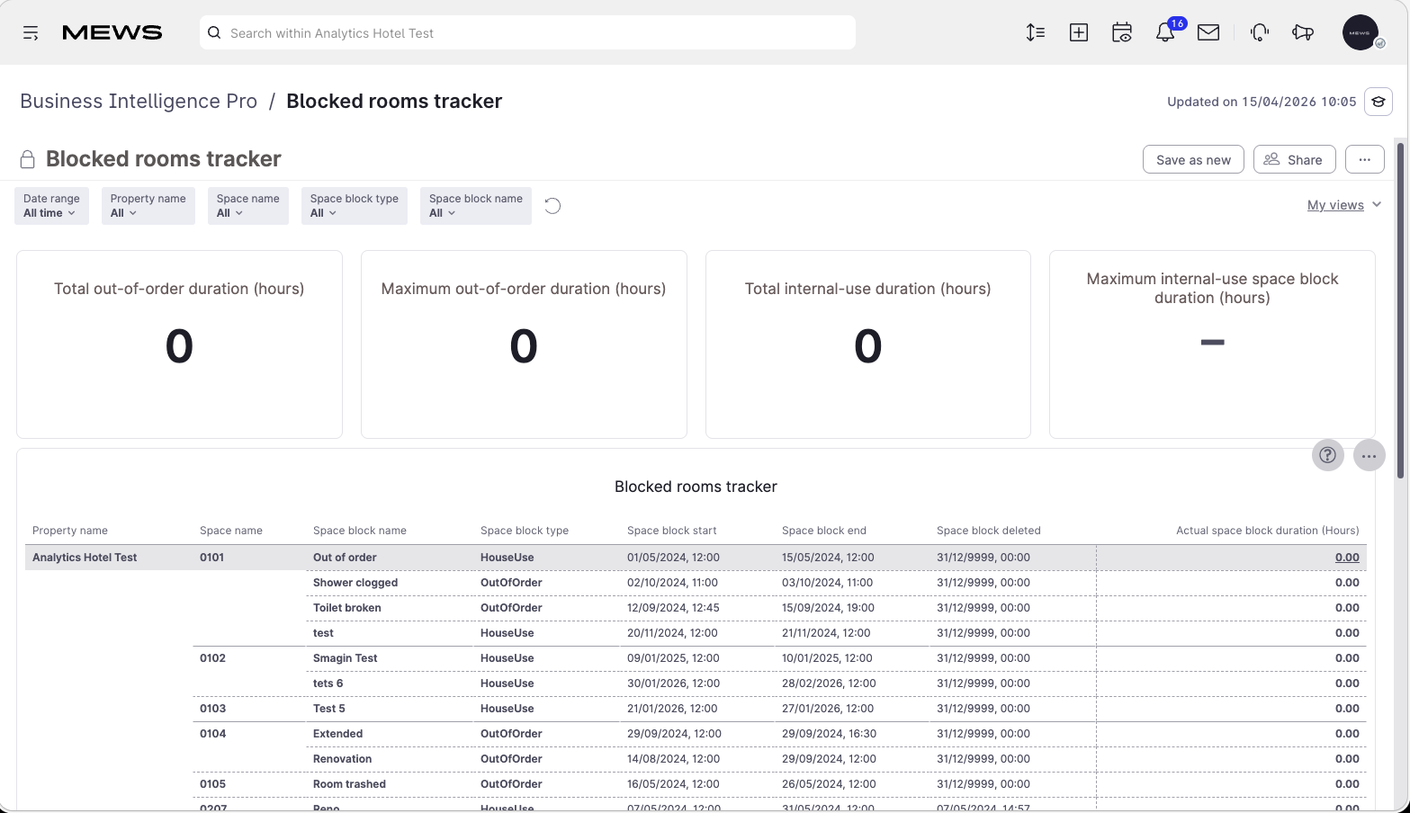Screen dimensions: 1410x813
Task: Click the lock icon beside report title
Action: (x=27, y=159)
